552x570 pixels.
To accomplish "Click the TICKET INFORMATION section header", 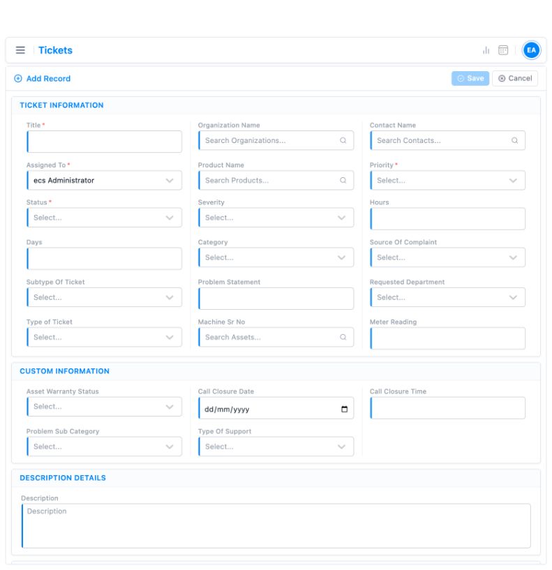I will tap(61, 105).
